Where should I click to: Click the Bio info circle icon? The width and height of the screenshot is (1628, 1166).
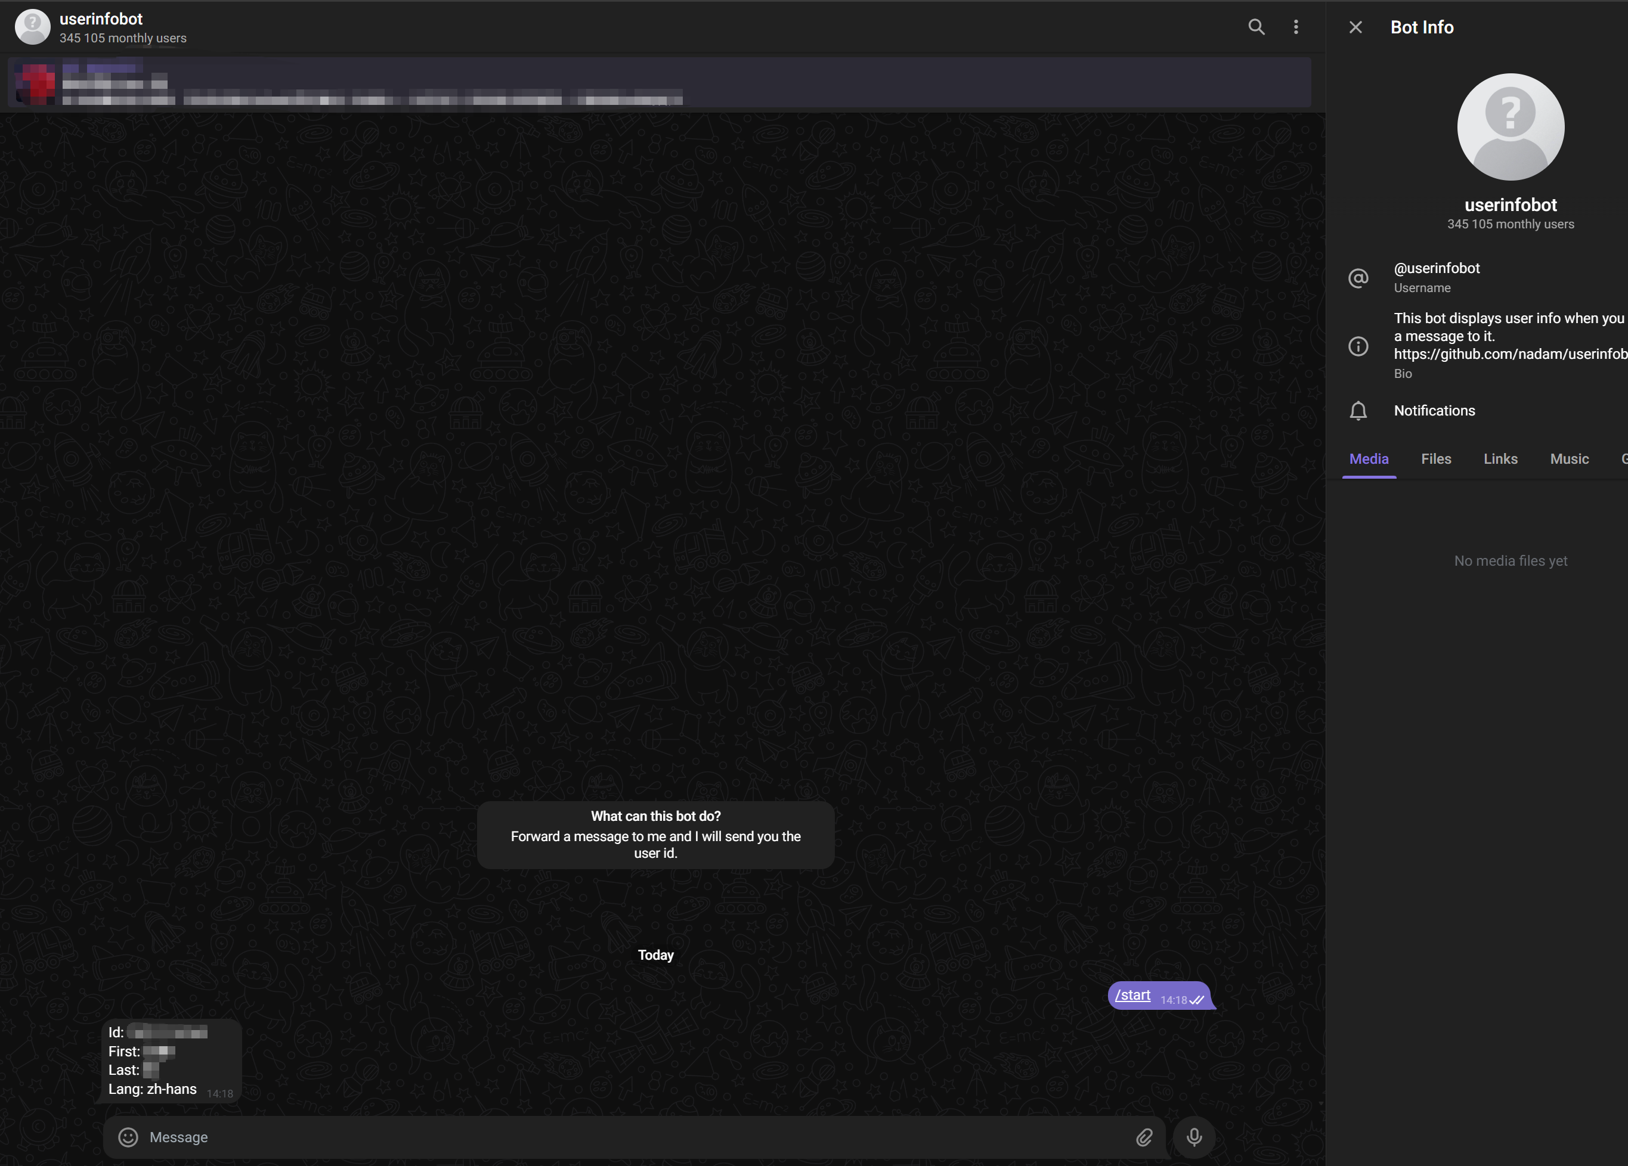tap(1358, 346)
